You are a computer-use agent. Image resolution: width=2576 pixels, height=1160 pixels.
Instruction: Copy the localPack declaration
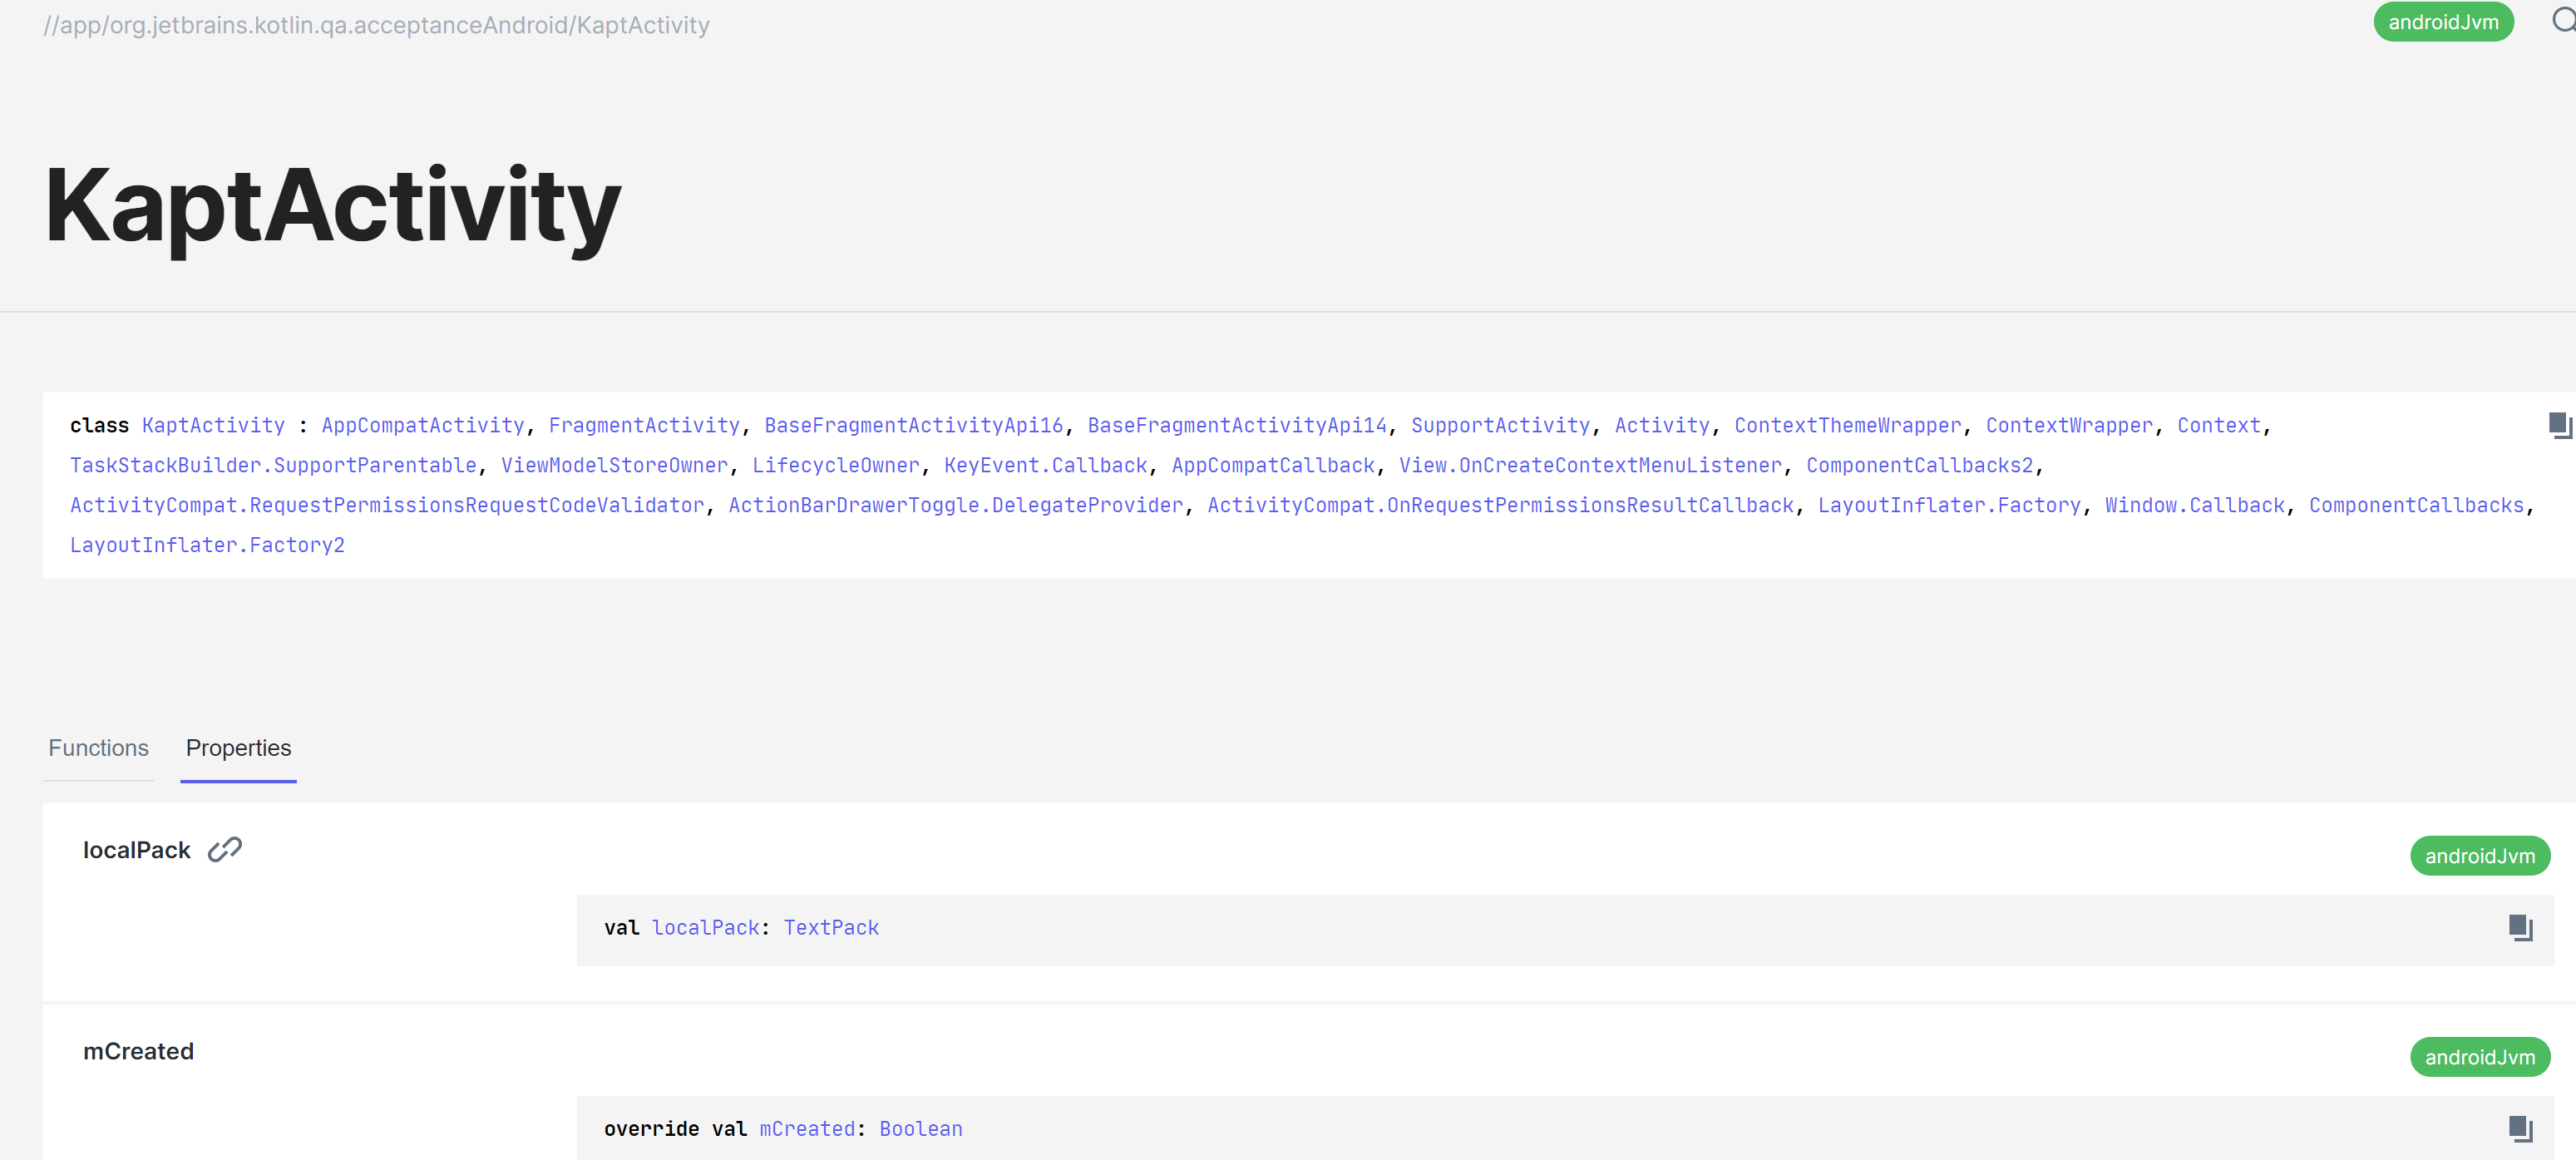click(2521, 928)
